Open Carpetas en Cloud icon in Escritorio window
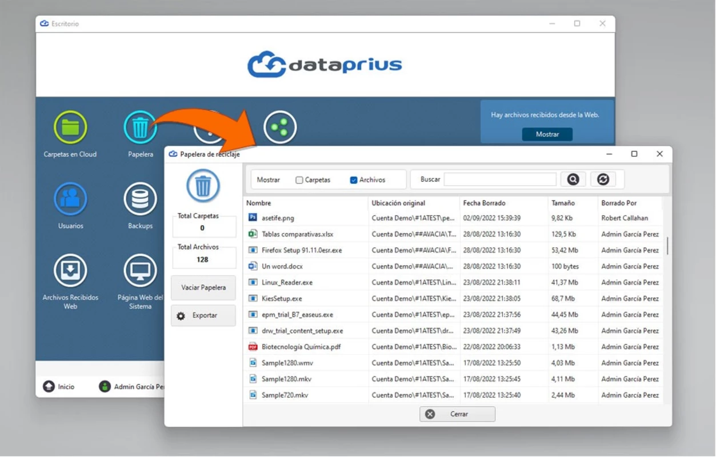The height and width of the screenshot is (457, 716). point(70,127)
